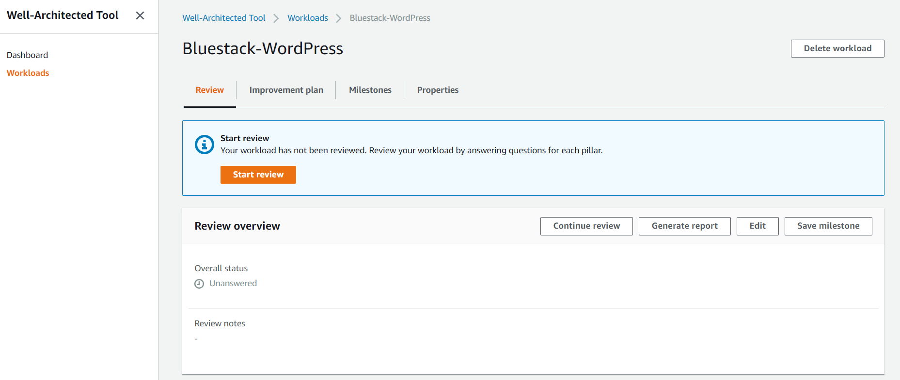Go to Workloads in the sidebar
This screenshot has width=900, height=380.
[x=28, y=73]
